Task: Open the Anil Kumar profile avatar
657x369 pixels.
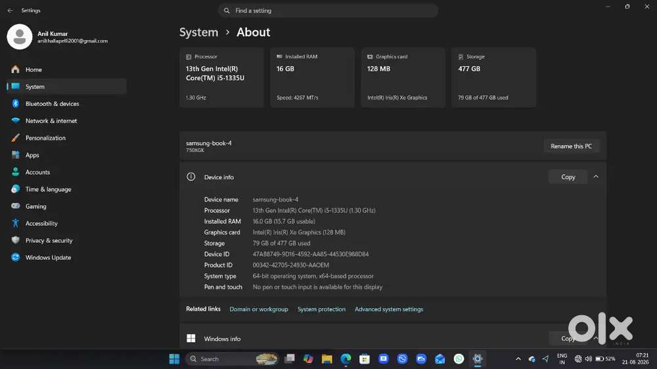Action: point(20,37)
